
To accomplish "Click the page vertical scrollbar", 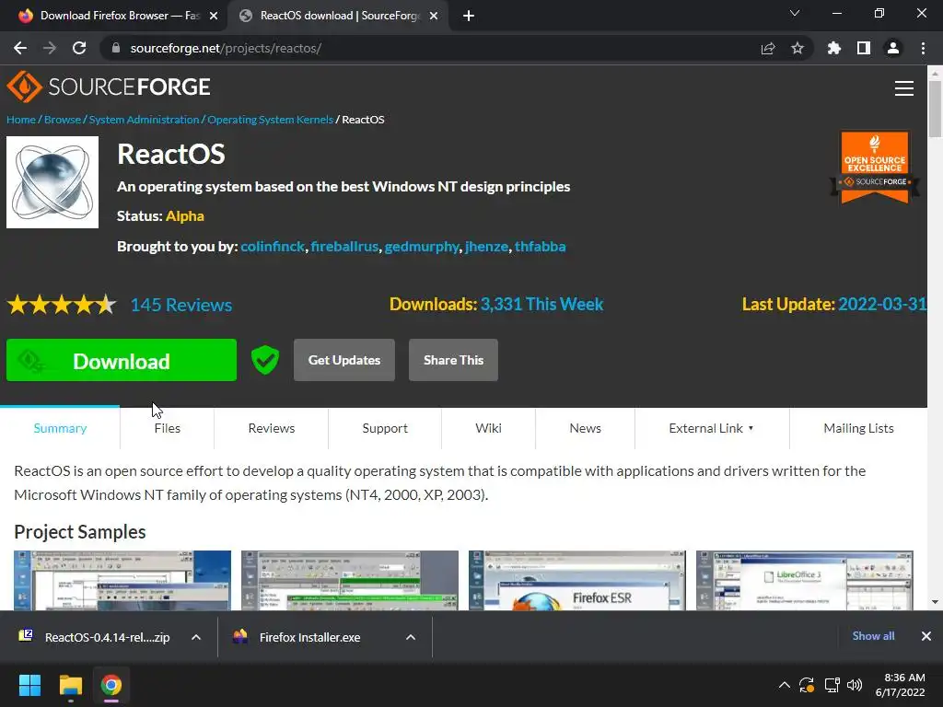I will (935, 109).
